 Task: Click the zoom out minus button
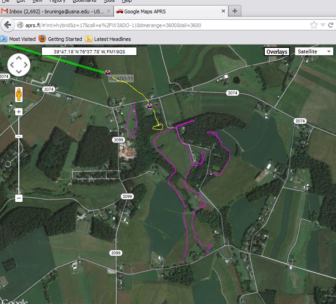pos(19,198)
